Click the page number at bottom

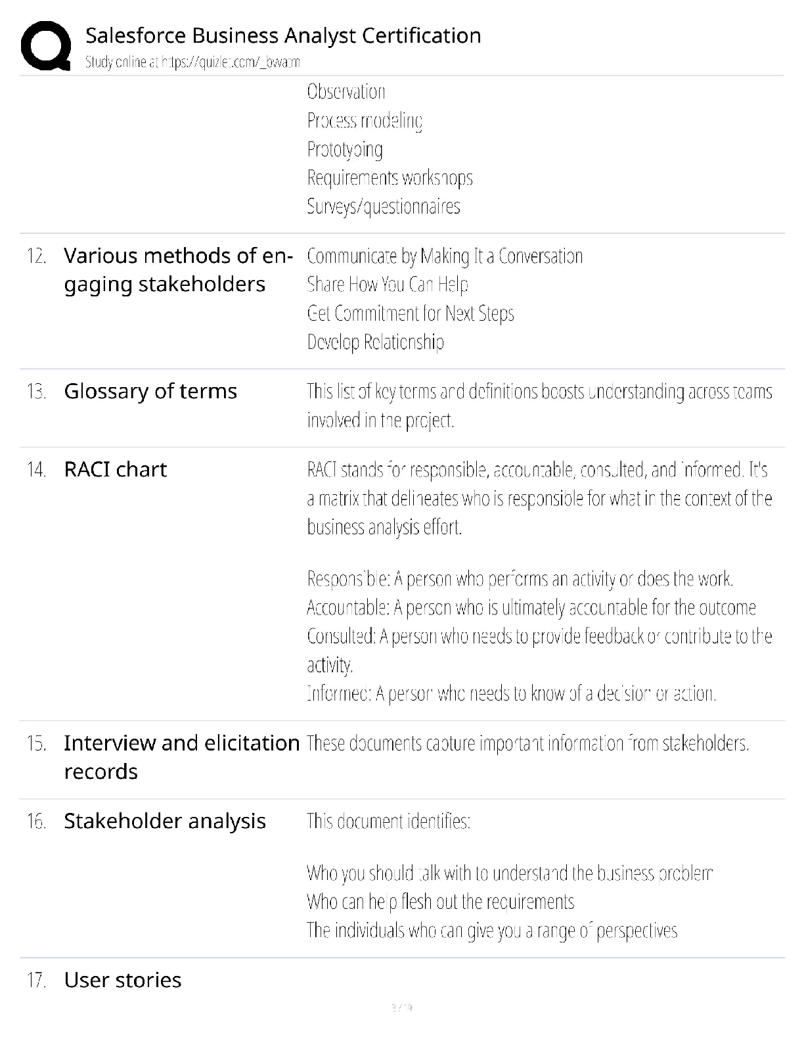pyautogui.click(x=401, y=1007)
